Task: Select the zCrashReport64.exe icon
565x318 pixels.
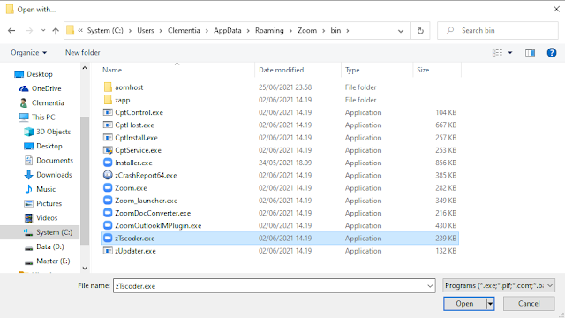Action: pyautogui.click(x=108, y=175)
